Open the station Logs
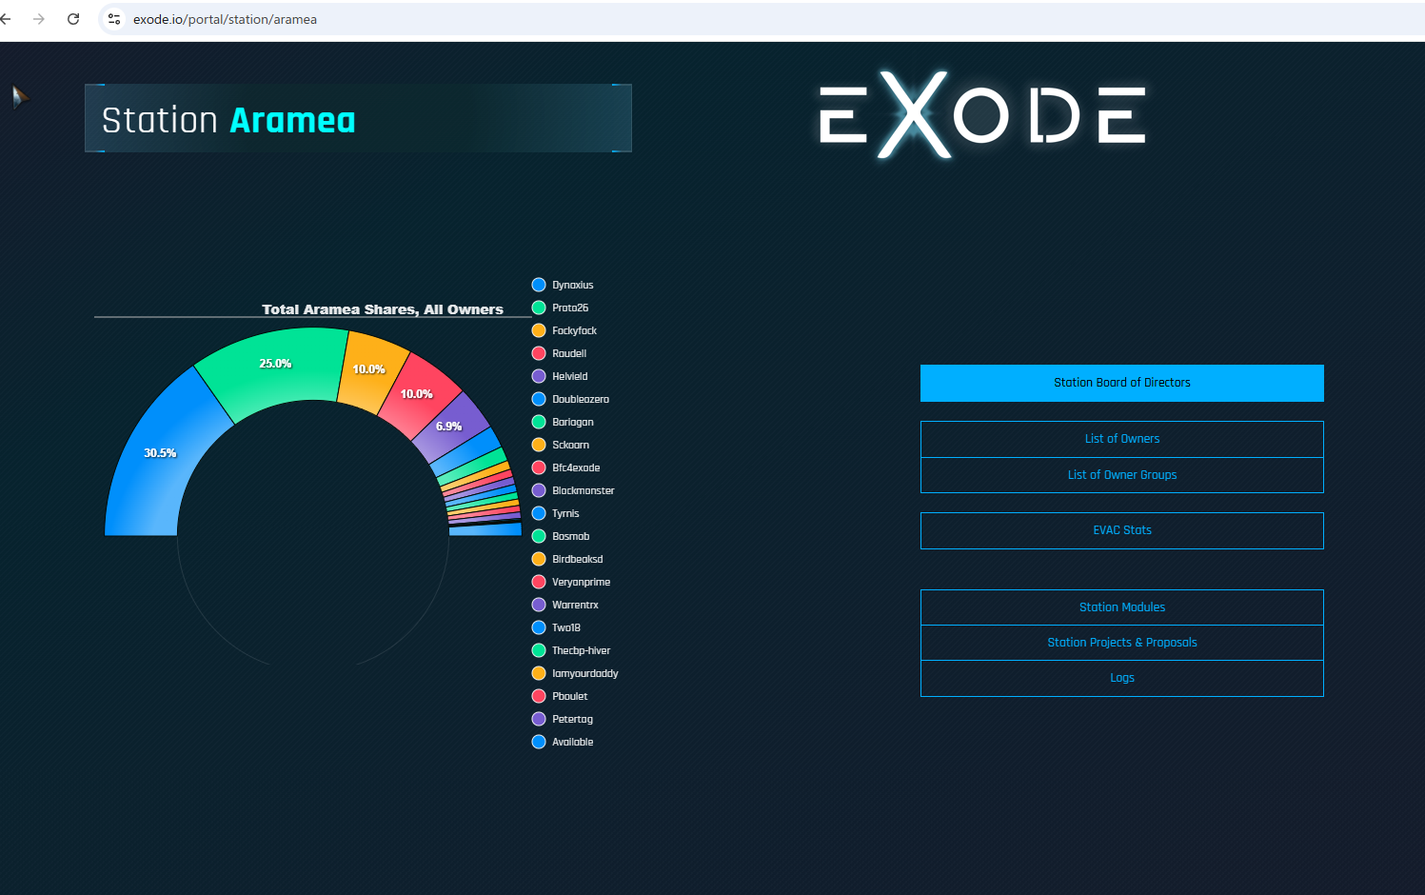The image size is (1425, 895). 1121,678
